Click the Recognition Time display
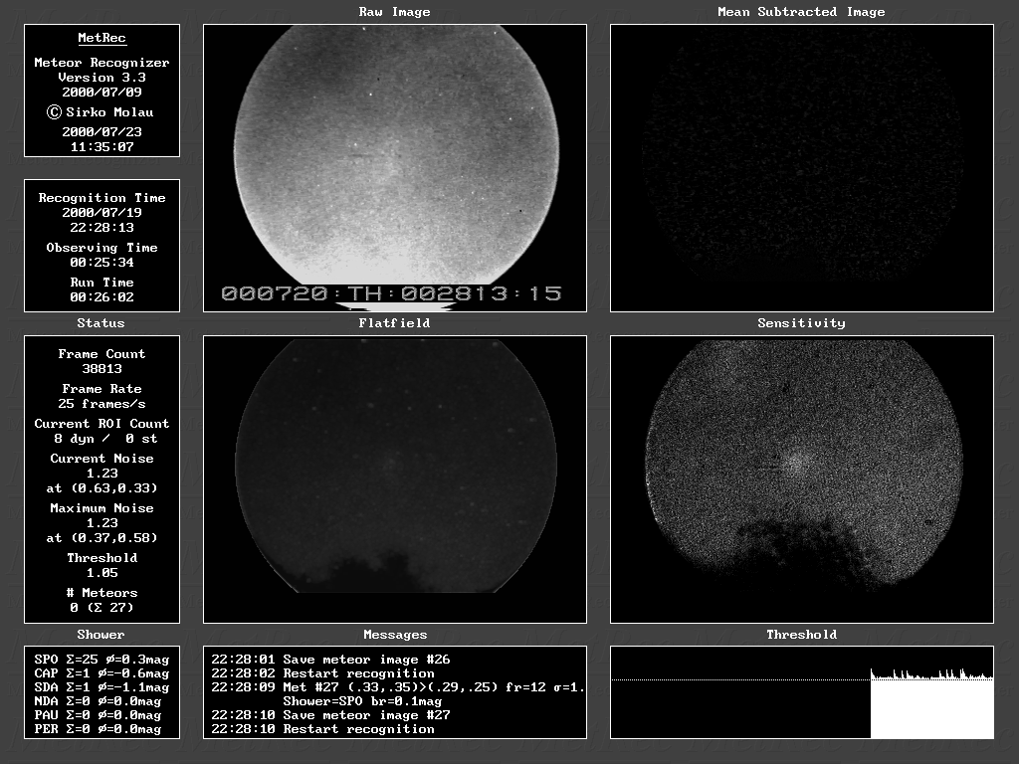1019x764 pixels. tap(102, 213)
